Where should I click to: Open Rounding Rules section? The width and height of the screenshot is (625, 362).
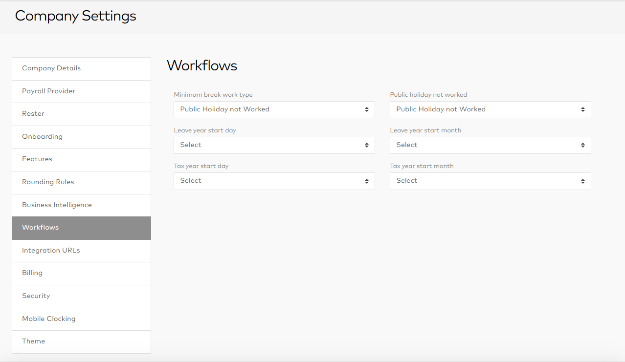(81, 182)
